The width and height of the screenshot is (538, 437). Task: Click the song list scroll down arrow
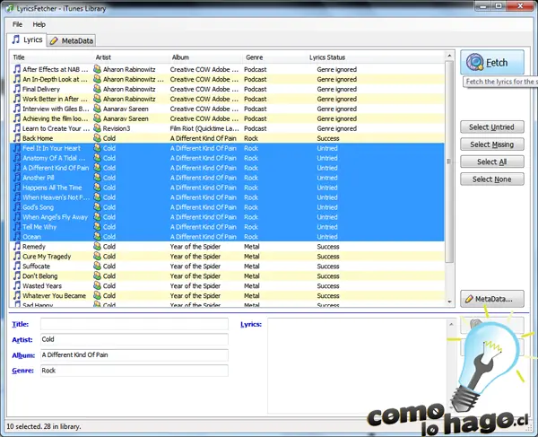[449, 302]
